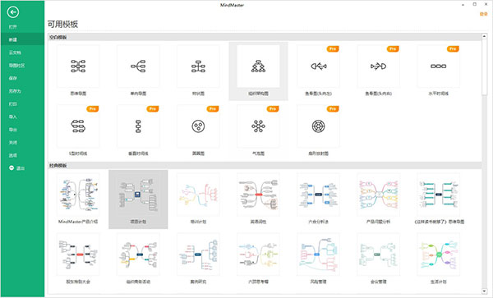
Task: Open the 《这样读书就够了》思维导图 template thumbnail
Action: (x=438, y=195)
